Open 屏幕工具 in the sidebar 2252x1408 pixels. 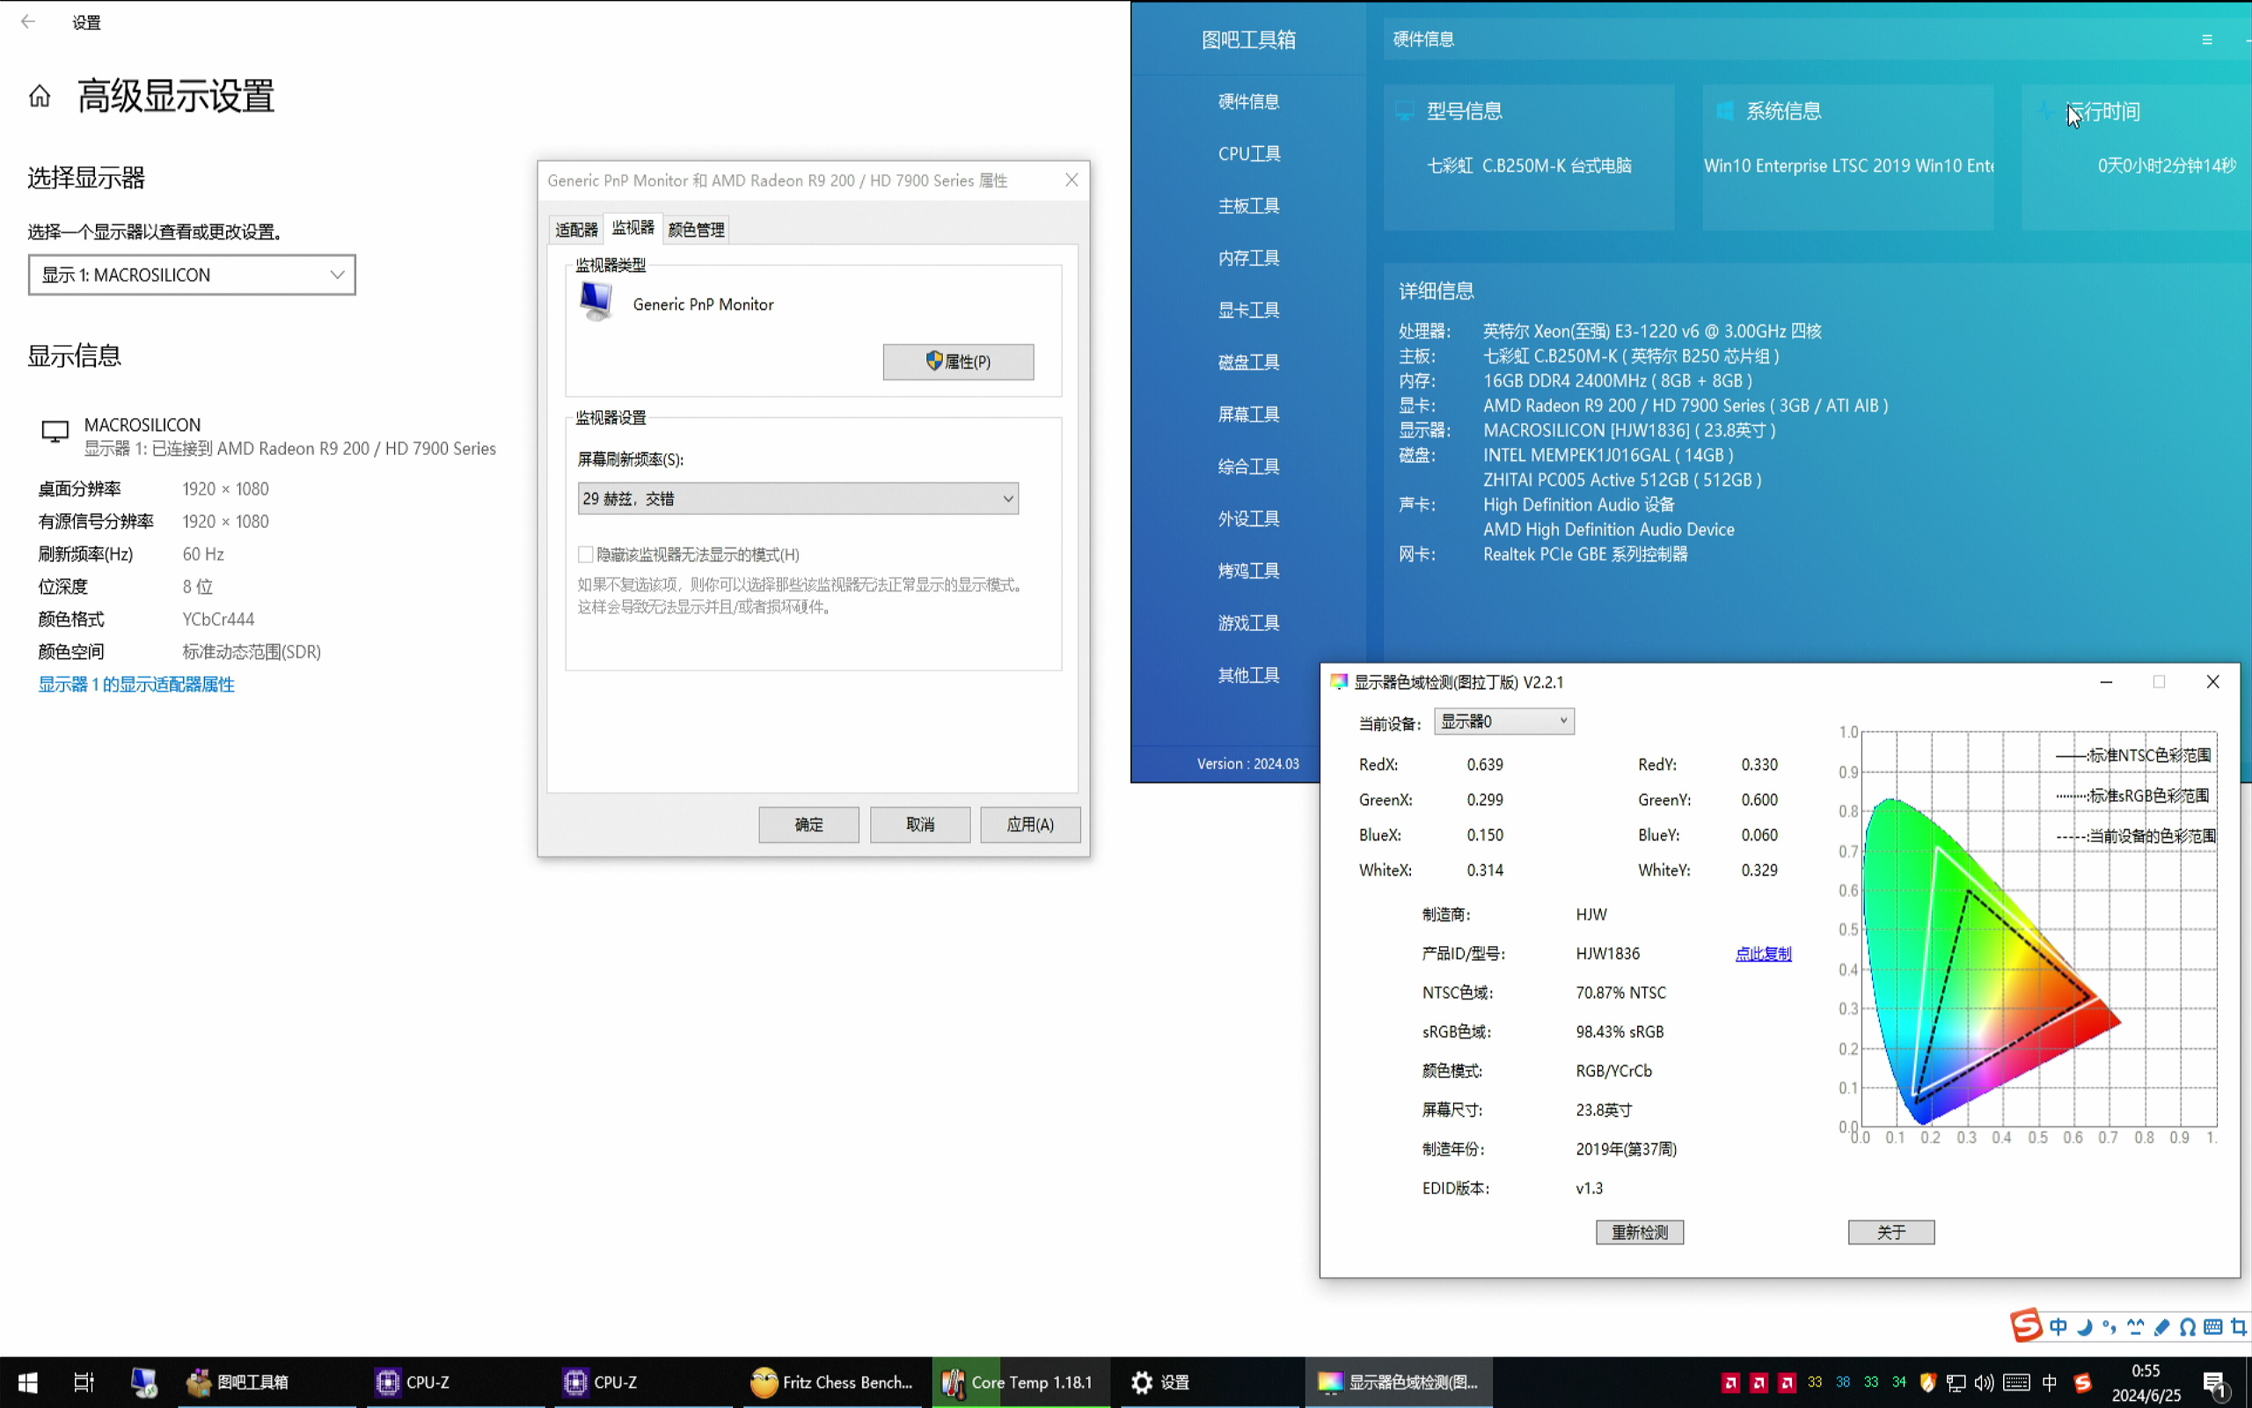(1249, 414)
